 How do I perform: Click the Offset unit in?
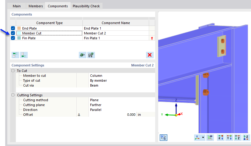(x=139, y=115)
